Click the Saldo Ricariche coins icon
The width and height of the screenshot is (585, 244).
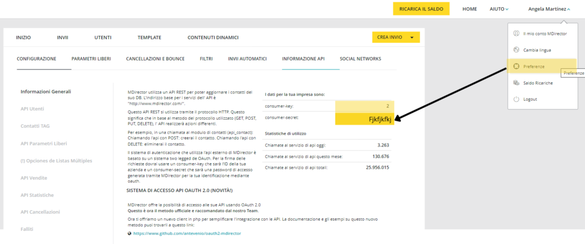tap(516, 83)
